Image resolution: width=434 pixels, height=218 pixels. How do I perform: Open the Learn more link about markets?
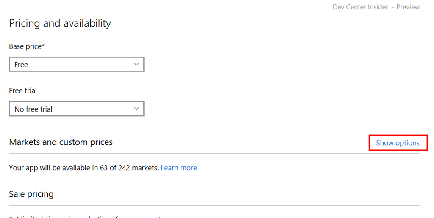(x=179, y=168)
